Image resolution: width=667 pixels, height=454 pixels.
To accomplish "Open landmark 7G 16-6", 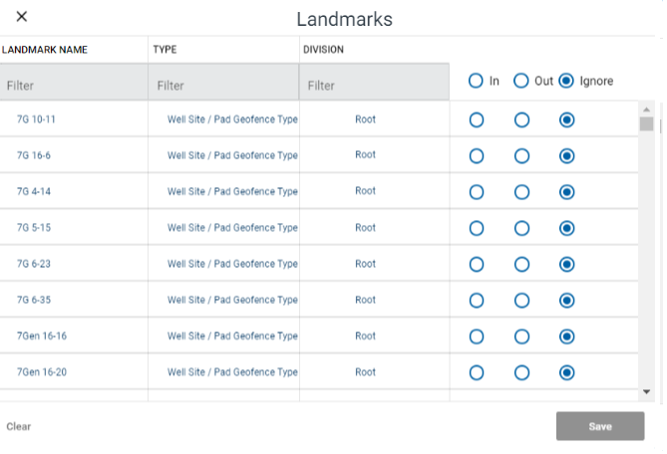I will (x=34, y=155).
